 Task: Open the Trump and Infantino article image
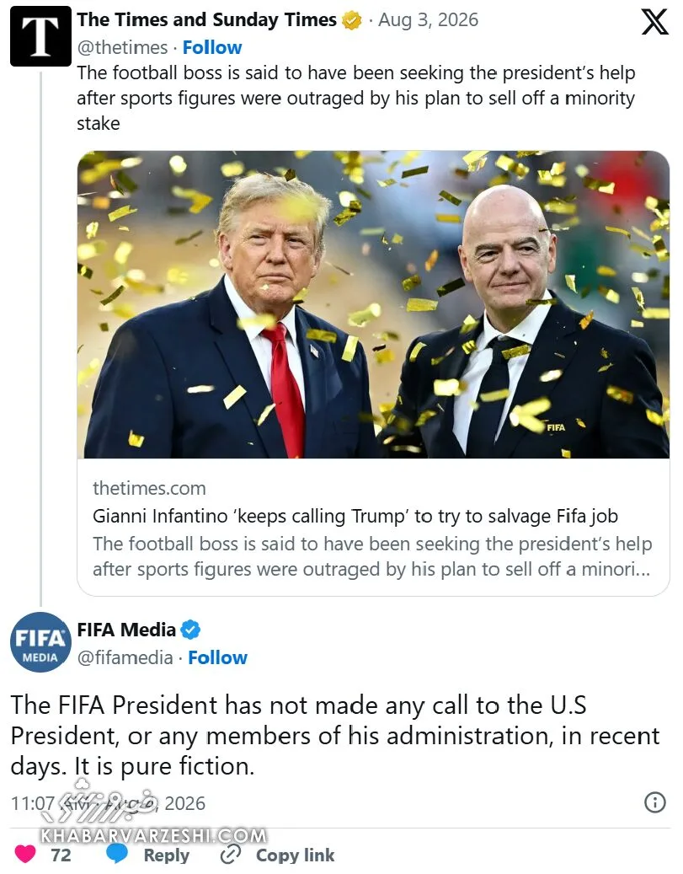coord(373,304)
